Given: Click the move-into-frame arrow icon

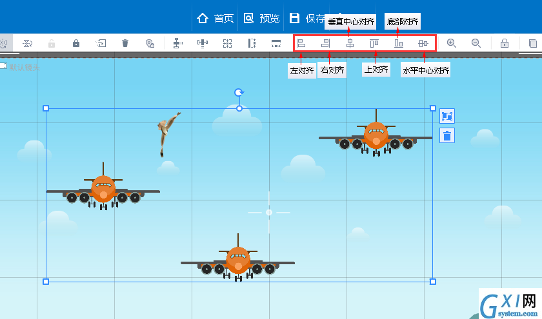Looking at the screenshot, I should click(101, 43).
